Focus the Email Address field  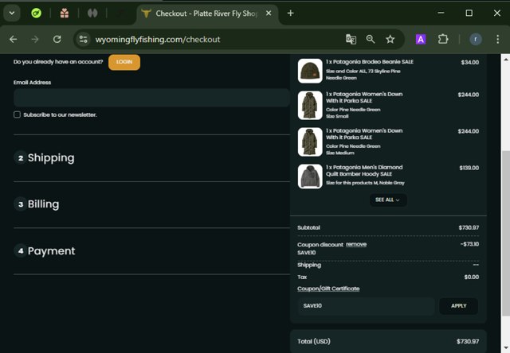point(151,98)
